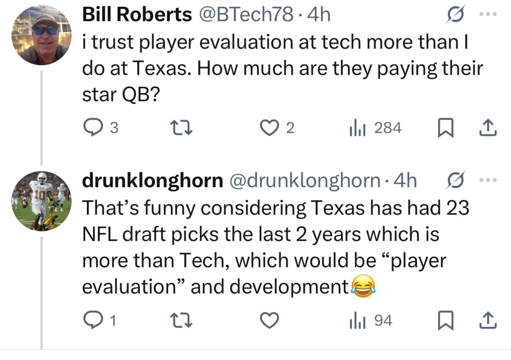511x360 pixels.
Task: Open Bill Roberts' profile picture
Action: [x=41, y=36]
